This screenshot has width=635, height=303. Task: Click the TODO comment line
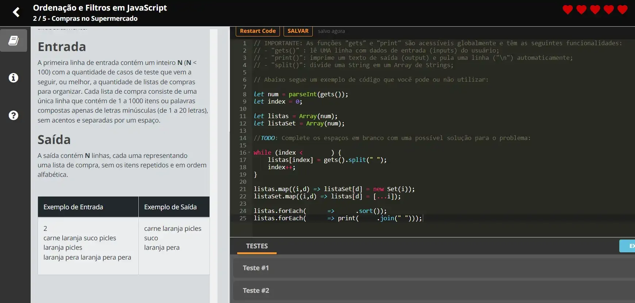tap(392, 138)
